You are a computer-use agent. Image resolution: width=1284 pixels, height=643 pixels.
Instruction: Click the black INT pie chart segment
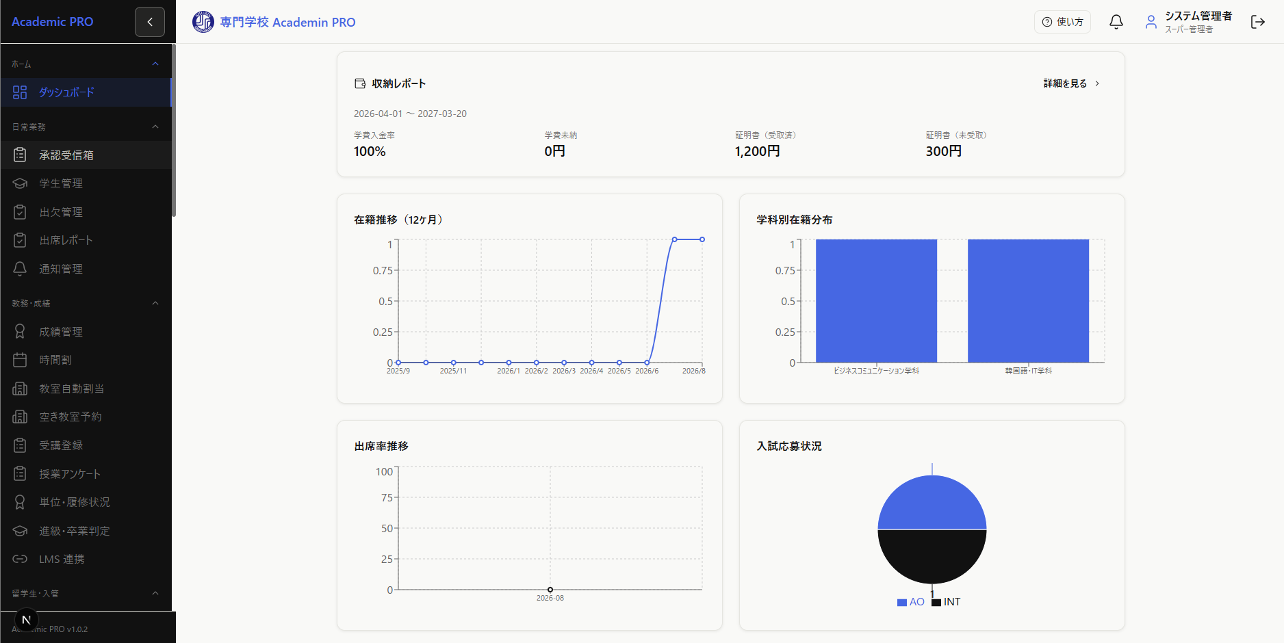pos(932,557)
